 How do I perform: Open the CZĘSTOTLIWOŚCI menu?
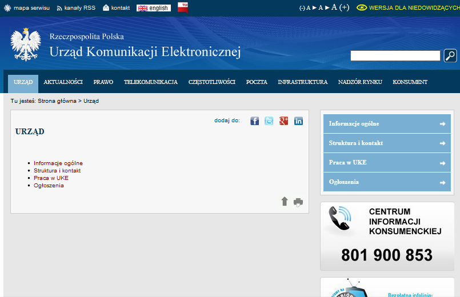(x=212, y=82)
